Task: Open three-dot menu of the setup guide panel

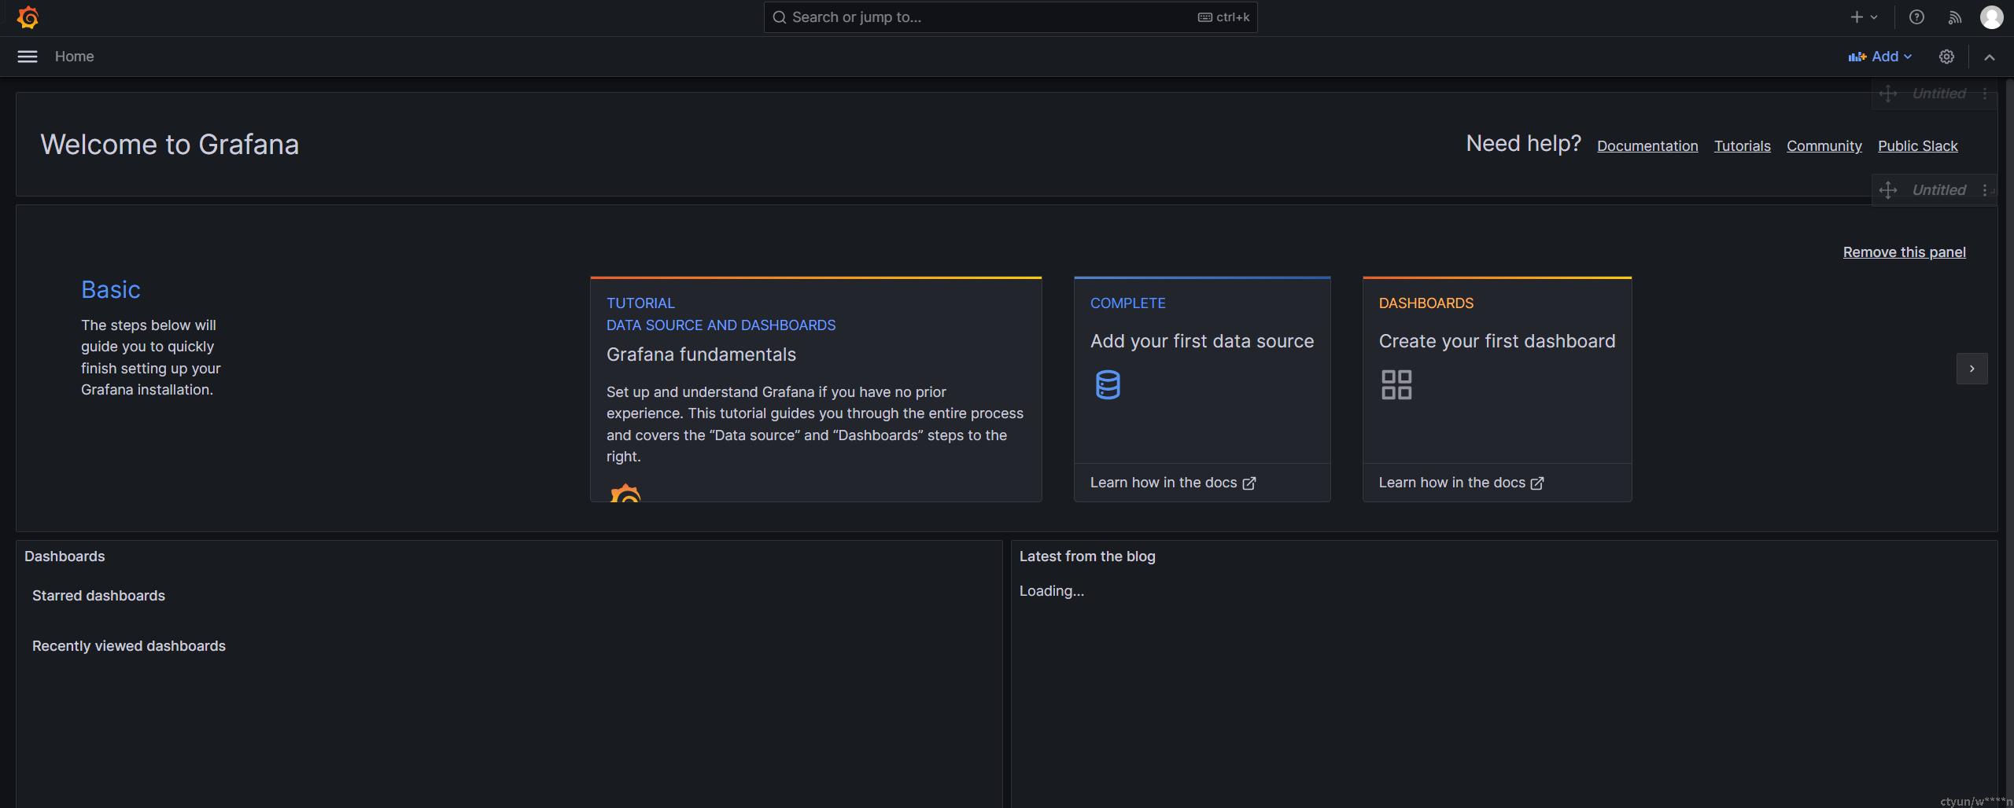Action: point(1985,190)
